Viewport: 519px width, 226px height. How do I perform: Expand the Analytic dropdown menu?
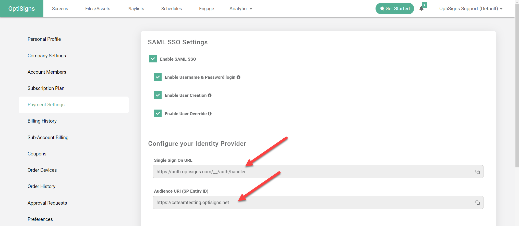click(x=240, y=9)
